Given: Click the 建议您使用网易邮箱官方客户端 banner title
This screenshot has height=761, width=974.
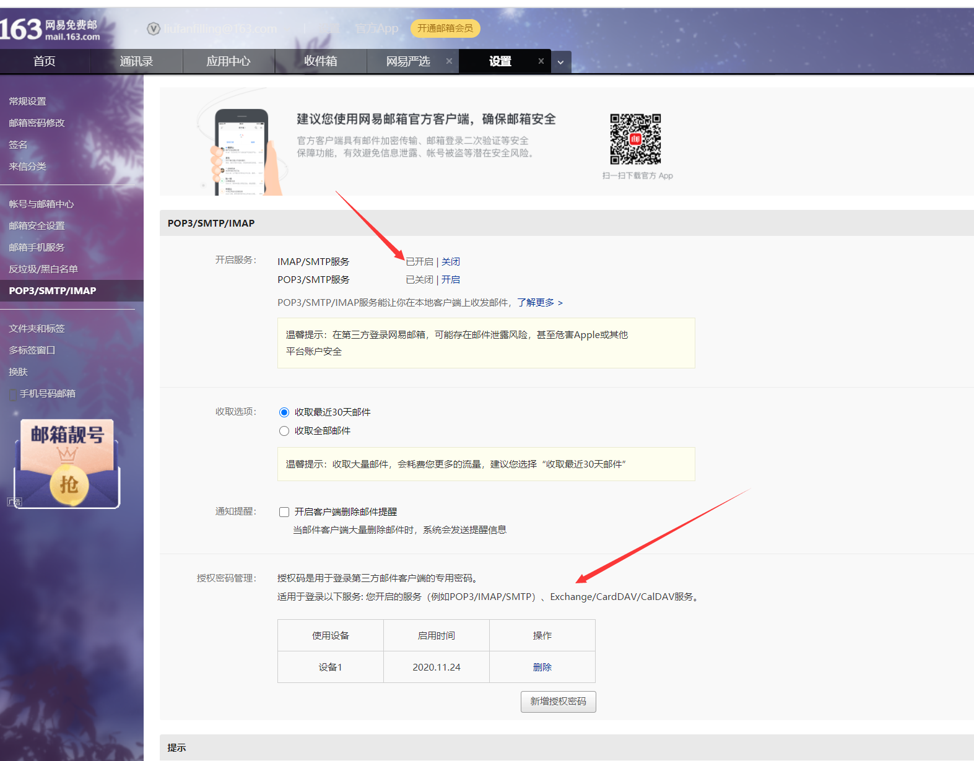Looking at the screenshot, I should click(x=426, y=119).
